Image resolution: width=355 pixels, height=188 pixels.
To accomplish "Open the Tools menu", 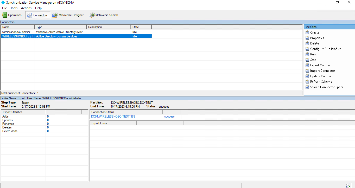I will [x=14, y=8].
